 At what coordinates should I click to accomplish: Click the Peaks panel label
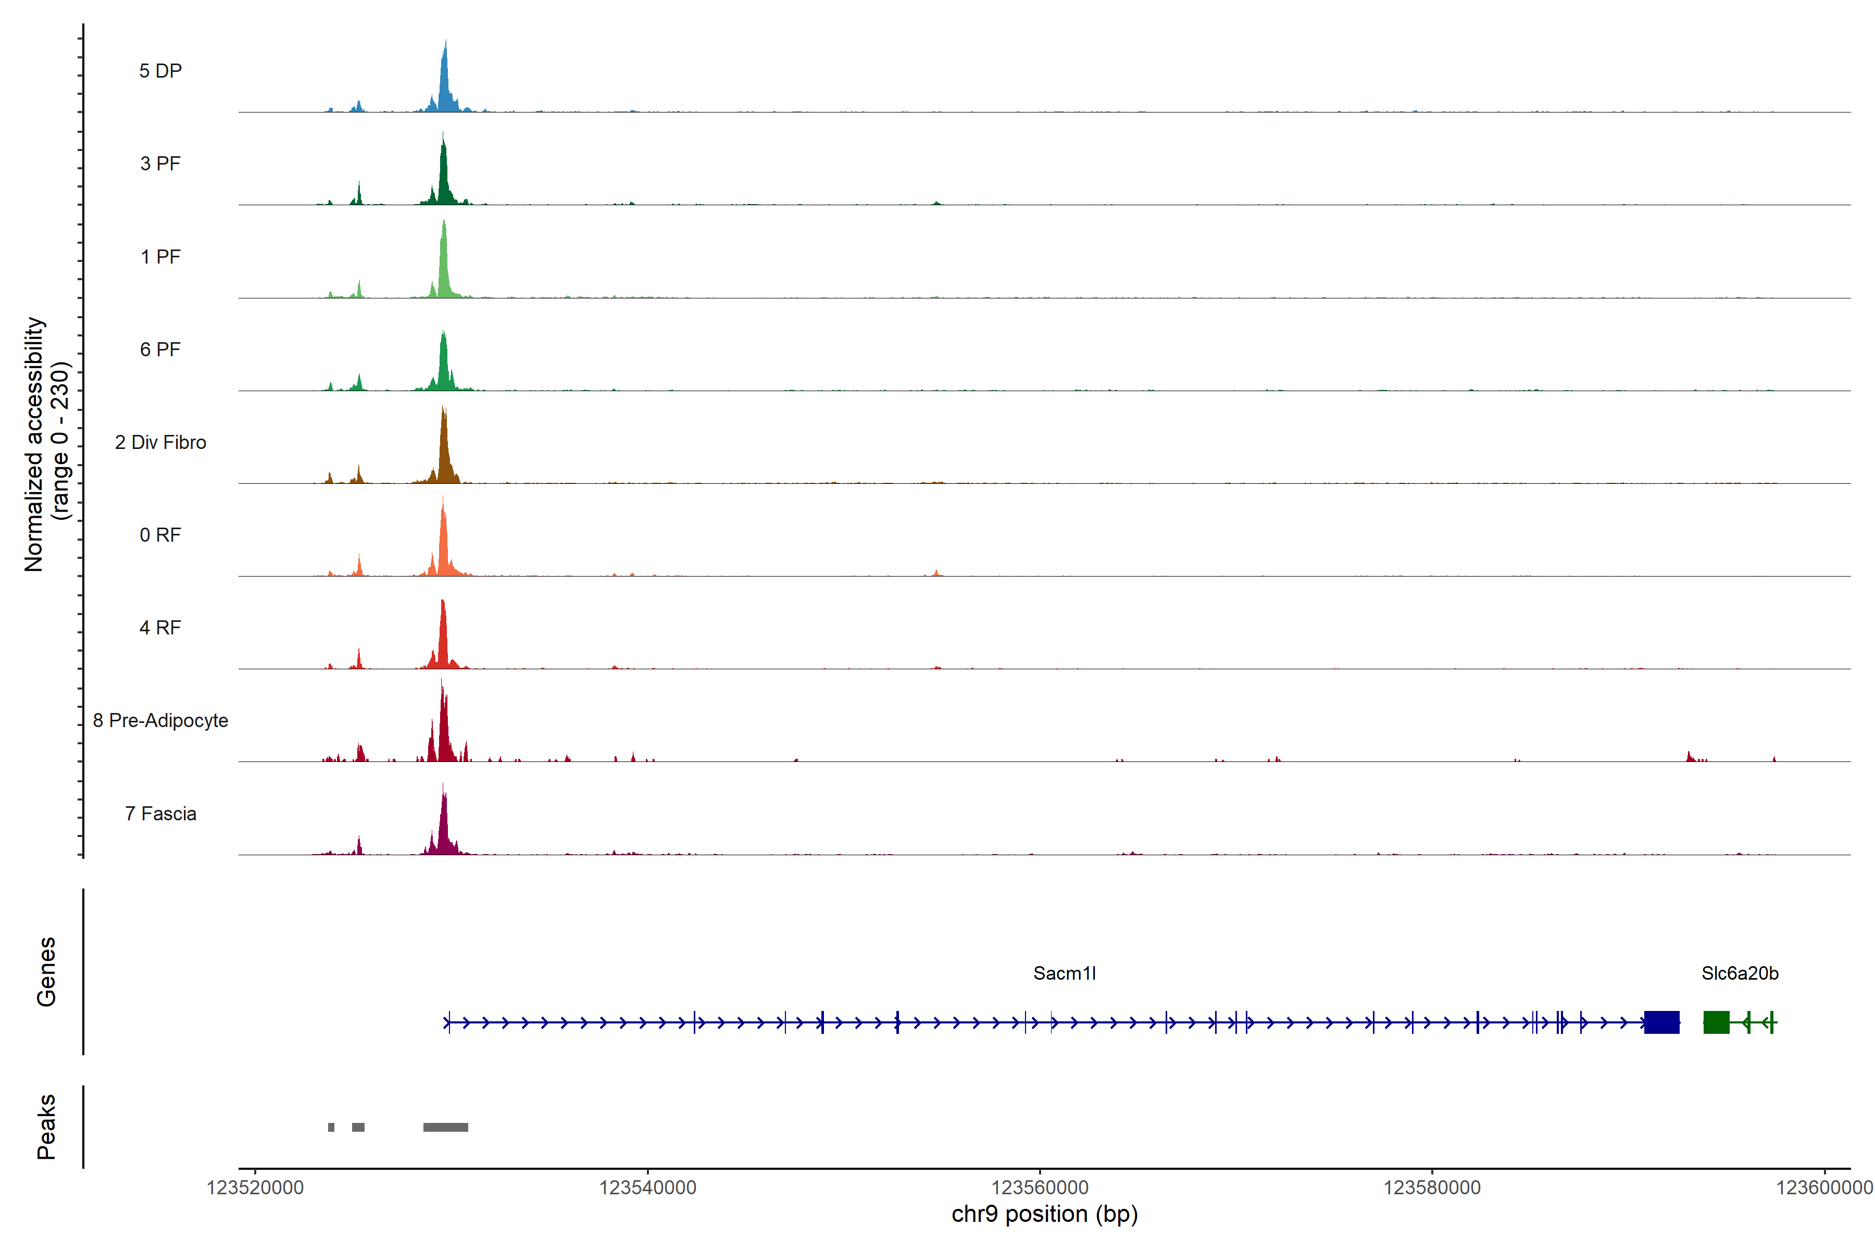46,1127
